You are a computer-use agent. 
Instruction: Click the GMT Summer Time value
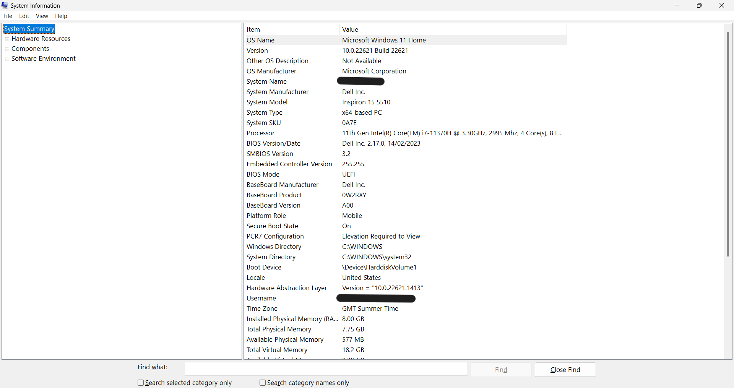370,308
